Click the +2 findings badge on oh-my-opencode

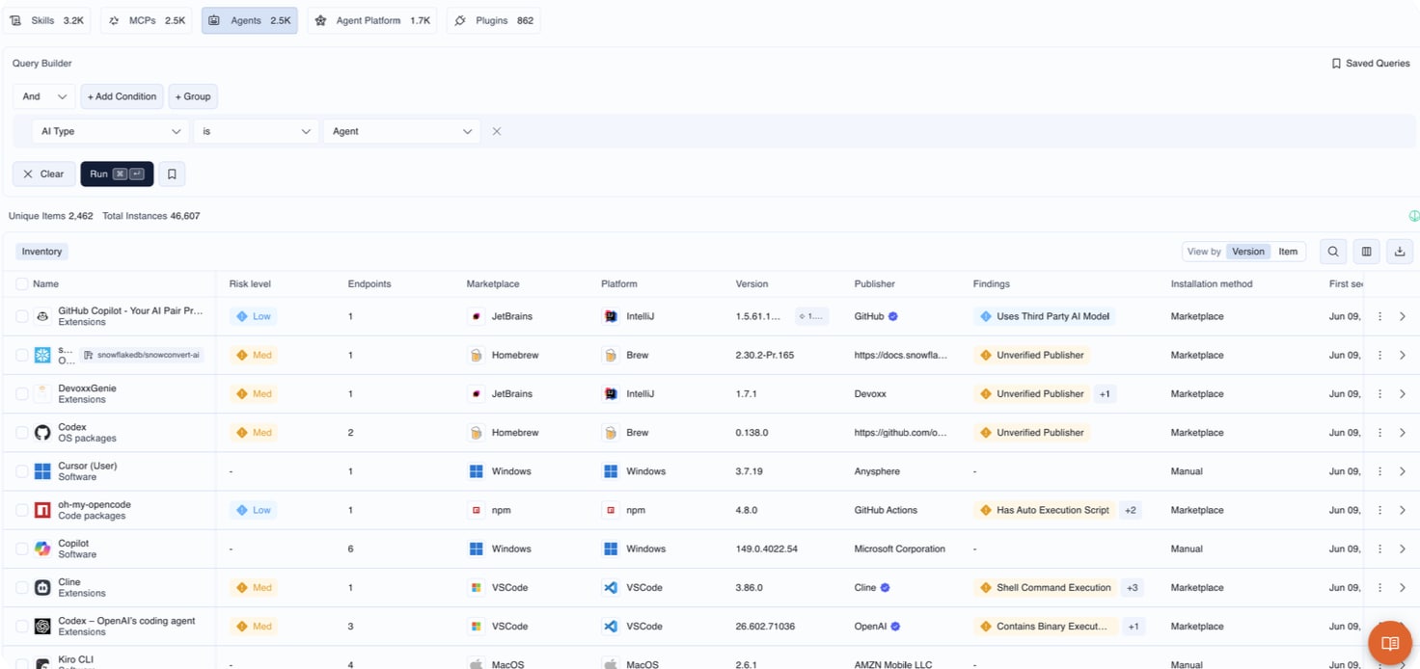[1131, 510]
